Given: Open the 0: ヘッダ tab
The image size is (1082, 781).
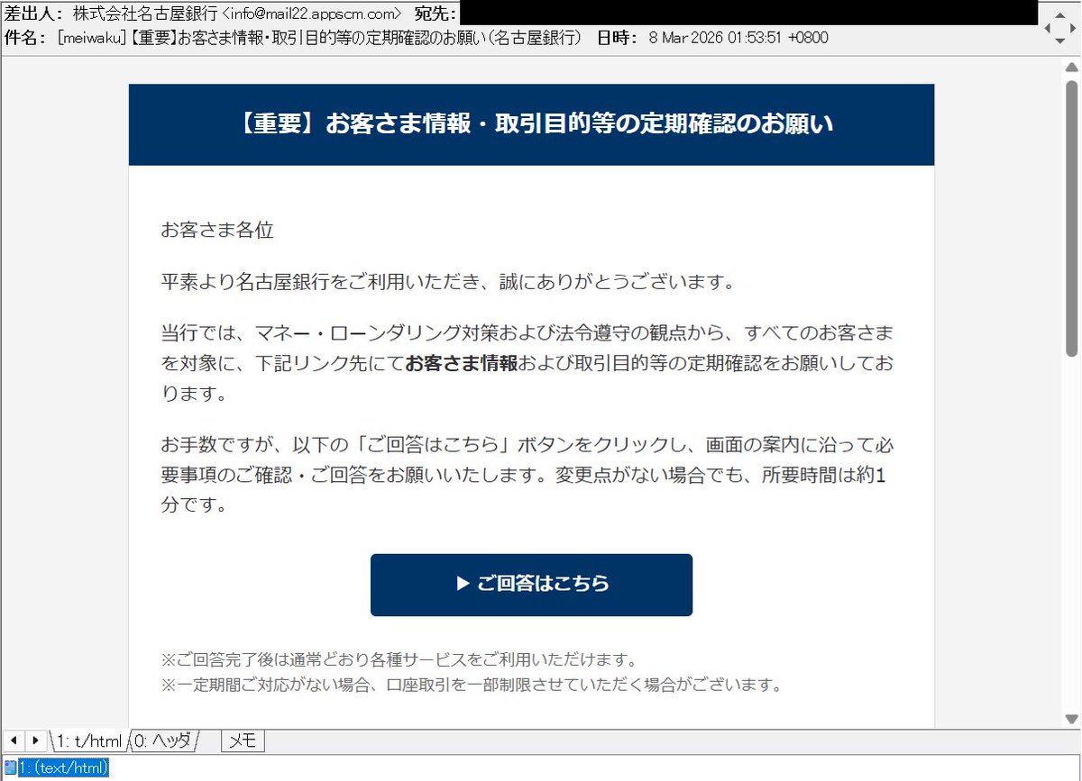Looking at the screenshot, I should point(163,741).
